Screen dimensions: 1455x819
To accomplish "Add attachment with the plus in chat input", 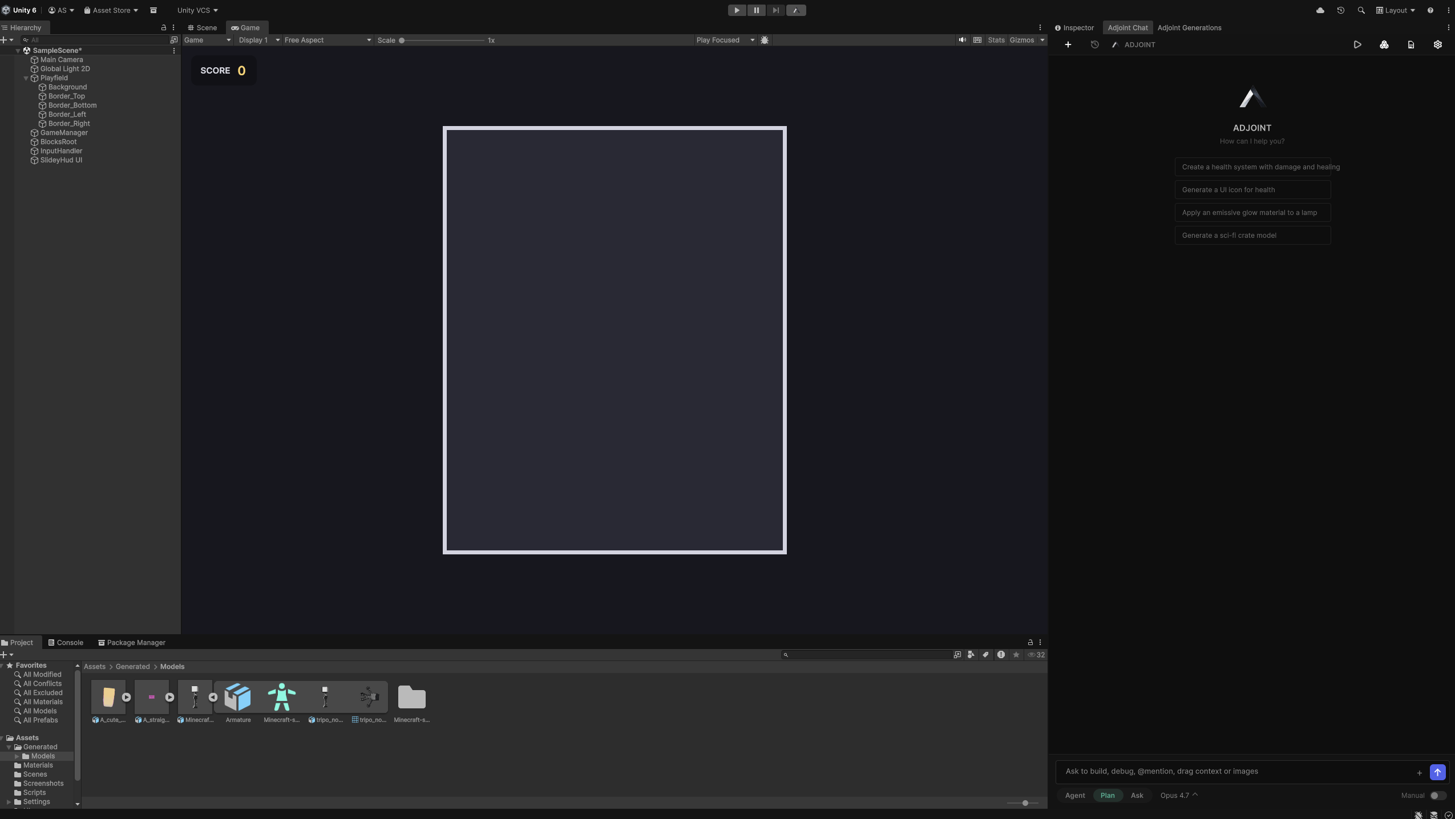I will tap(1419, 773).
